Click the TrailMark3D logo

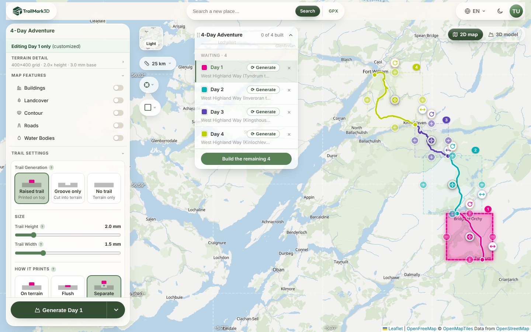click(x=31, y=11)
